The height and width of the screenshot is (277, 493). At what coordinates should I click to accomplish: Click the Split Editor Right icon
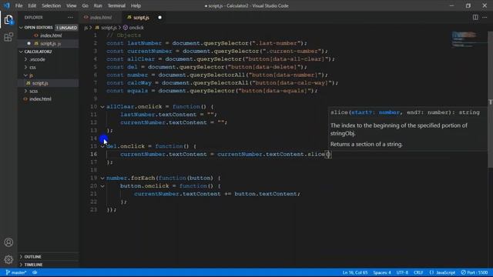[x=475, y=17]
